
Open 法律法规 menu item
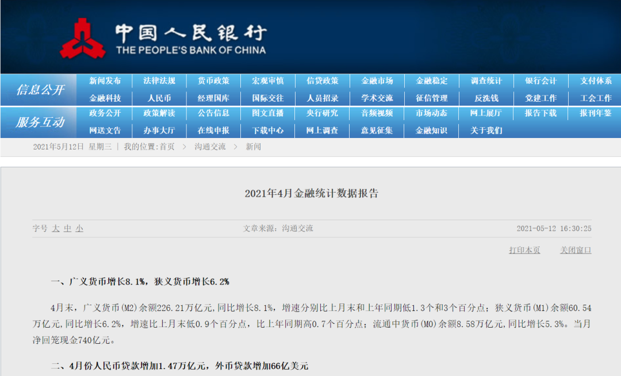coord(159,80)
